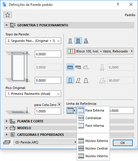The height and width of the screenshot is (161, 138).
Task: Click the para Cota Zero input field
Action: pos(48,111)
